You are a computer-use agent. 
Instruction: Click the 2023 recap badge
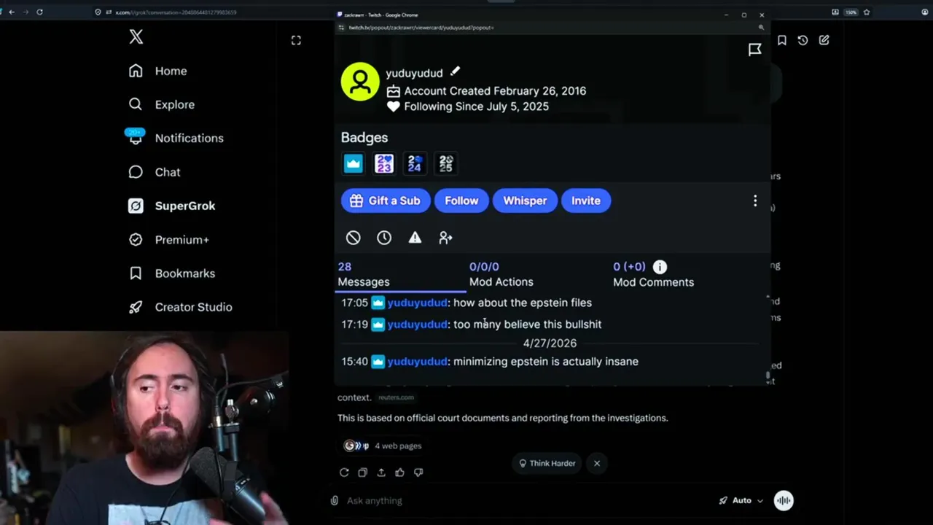384,163
